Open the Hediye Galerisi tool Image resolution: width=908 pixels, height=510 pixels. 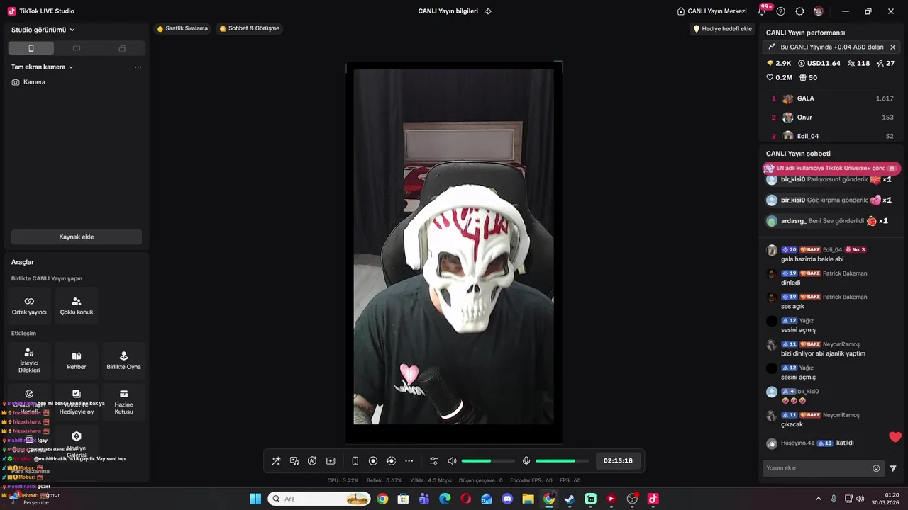pos(77,444)
